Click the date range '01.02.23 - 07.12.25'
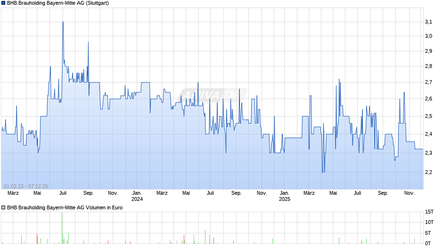The height and width of the screenshot is (248, 443). coord(26,186)
